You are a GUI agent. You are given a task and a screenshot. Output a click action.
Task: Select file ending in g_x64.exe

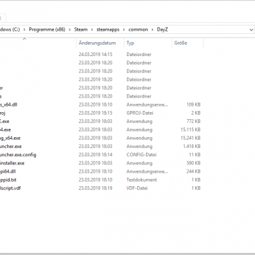point(10,138)
